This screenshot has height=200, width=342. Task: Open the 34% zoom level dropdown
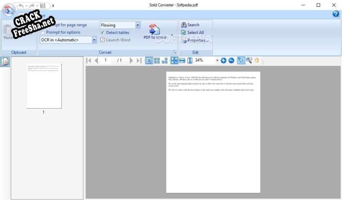[x=217, y=61]
